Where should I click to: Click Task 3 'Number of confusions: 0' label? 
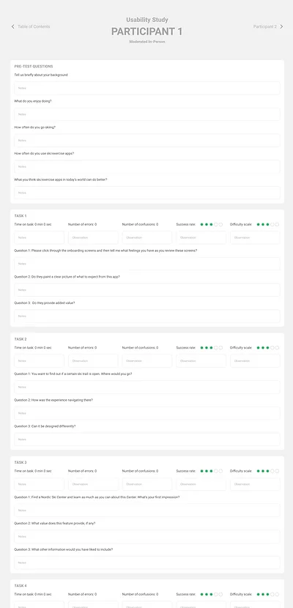click(141, 471)
